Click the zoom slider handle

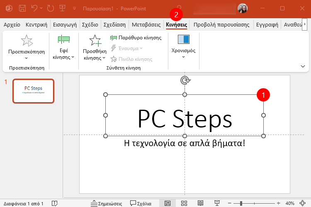241,203
